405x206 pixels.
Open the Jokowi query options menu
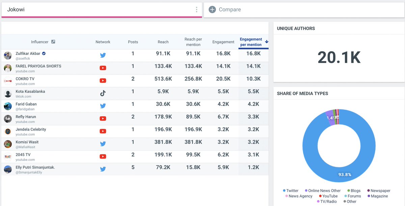point(196,9)
